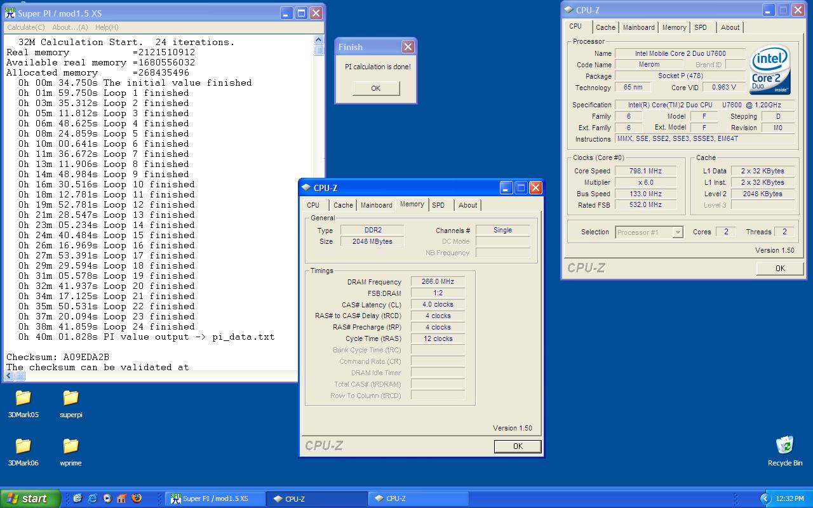The height and width of the screenshot is (508, 813).
Task: Open the wprime desktop folder
Action: point(71,452)
